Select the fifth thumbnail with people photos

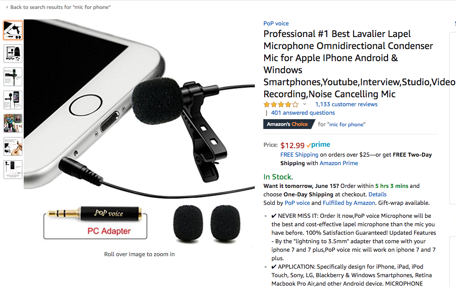pyautogui.click(x=13, y=123)
